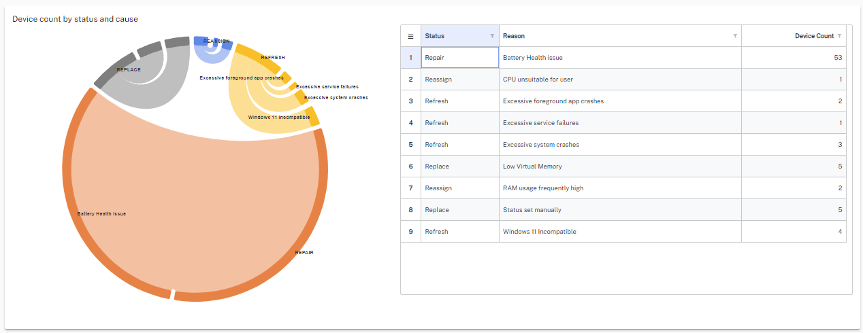Click RAM usage frequently high cell
The image size is (863, 333).
619,188
